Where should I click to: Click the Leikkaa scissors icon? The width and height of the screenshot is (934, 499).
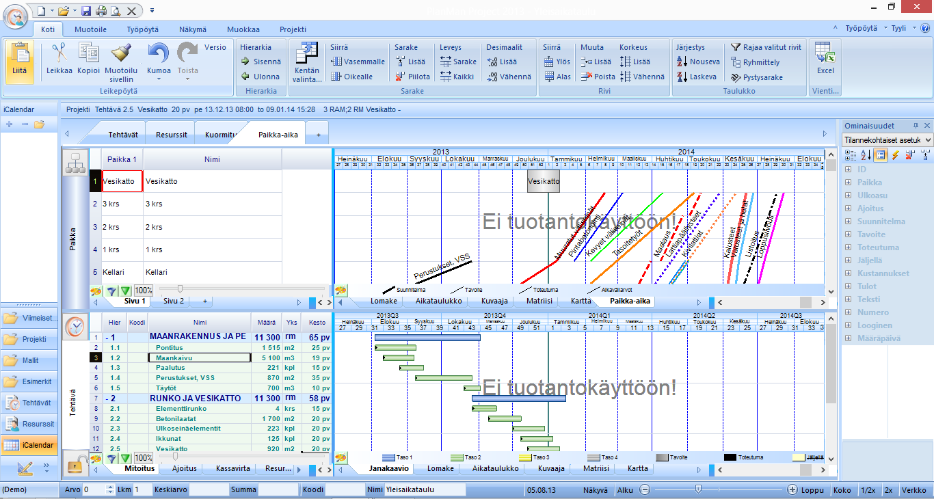point(59,53)
